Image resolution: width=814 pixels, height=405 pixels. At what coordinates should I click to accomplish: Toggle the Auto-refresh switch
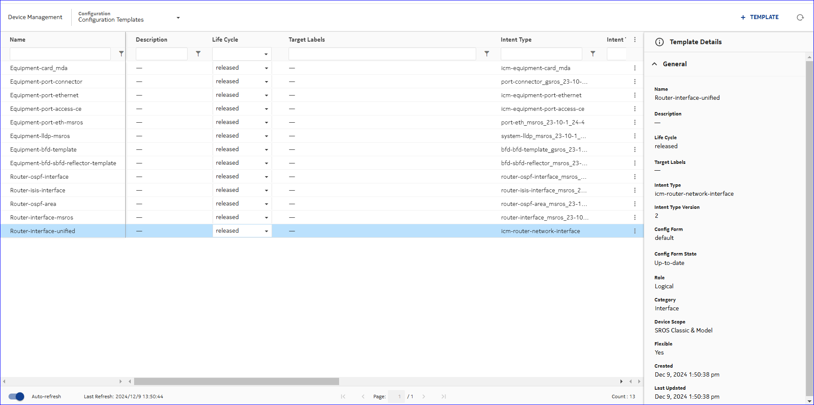[17, 397]
